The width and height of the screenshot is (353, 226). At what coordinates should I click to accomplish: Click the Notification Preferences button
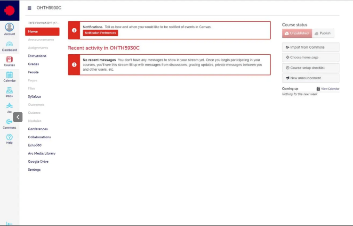pyautogui.click(x=100, y=33)
